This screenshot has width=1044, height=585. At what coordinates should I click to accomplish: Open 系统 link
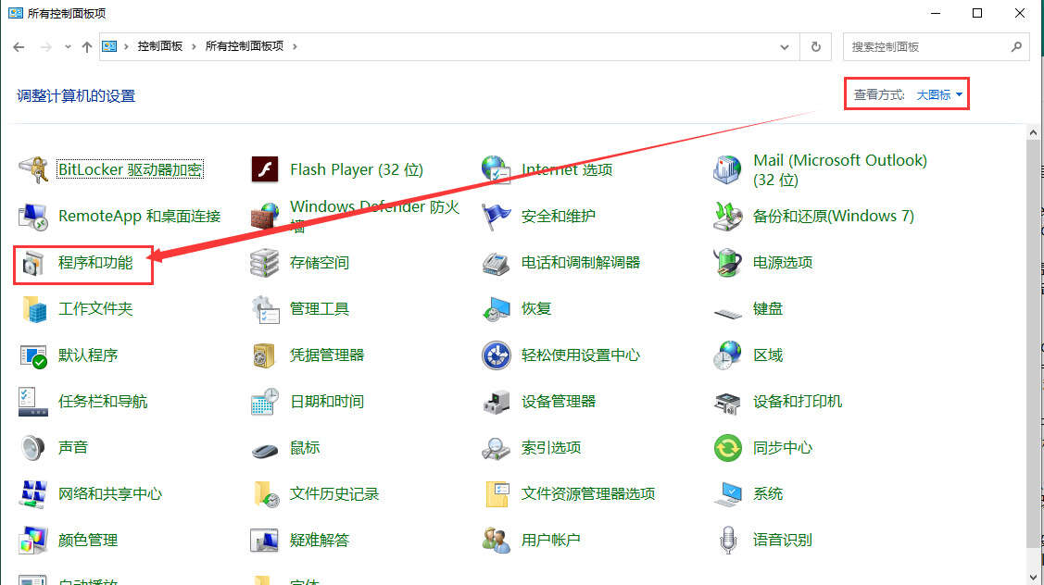[x=768, y=493]
